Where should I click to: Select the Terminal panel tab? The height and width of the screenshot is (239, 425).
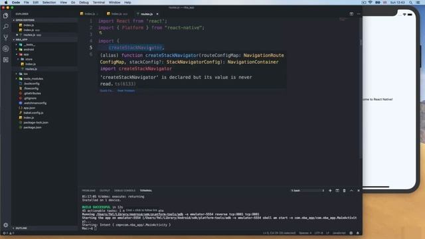coord(146,191)
